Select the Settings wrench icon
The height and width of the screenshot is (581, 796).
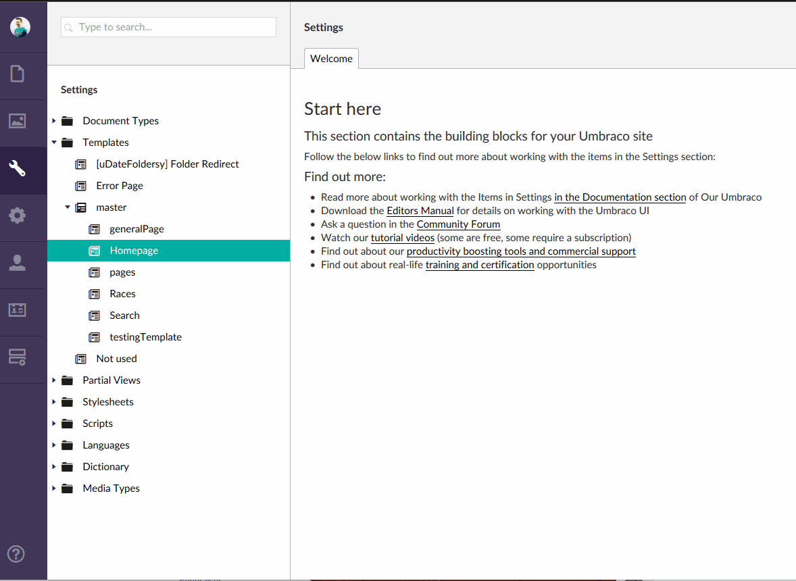click(x=18, y=168)
